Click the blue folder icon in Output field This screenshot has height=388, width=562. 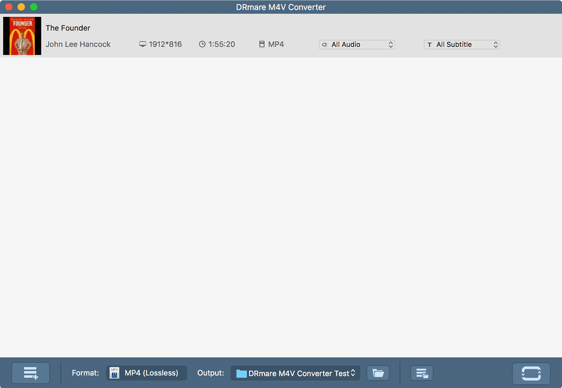[x=241, y=373]
